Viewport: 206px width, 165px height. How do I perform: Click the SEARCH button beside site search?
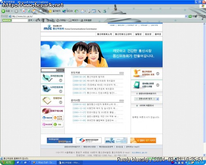click(61, 70)
